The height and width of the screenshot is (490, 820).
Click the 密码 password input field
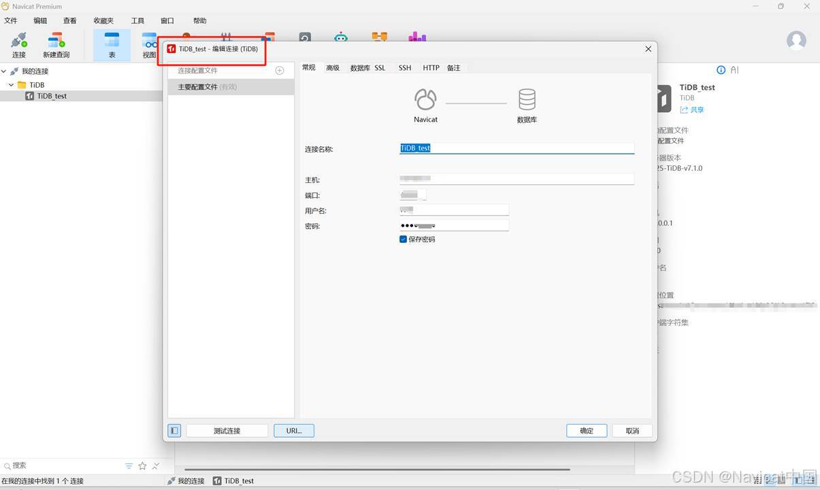(454, 225)
